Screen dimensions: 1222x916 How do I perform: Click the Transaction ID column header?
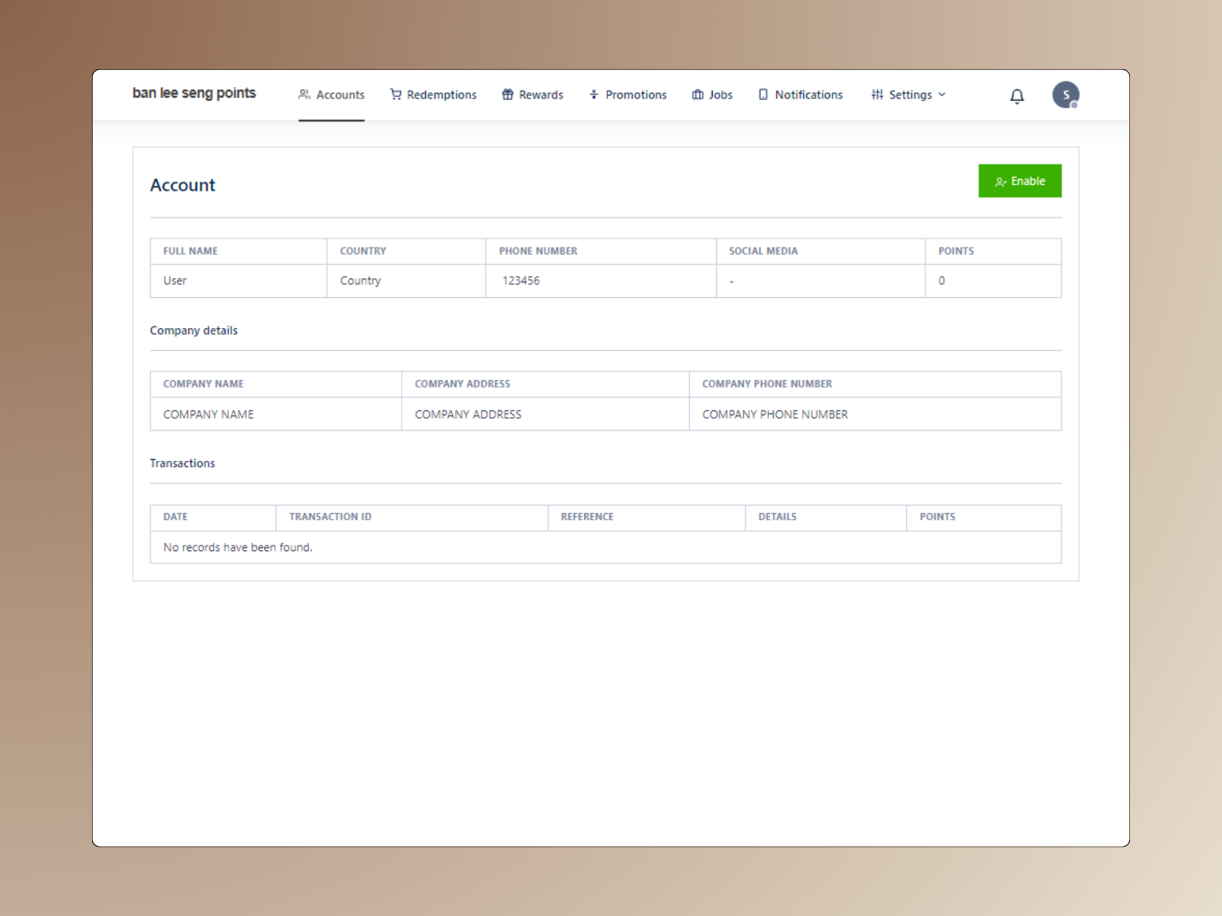(330, 517)
